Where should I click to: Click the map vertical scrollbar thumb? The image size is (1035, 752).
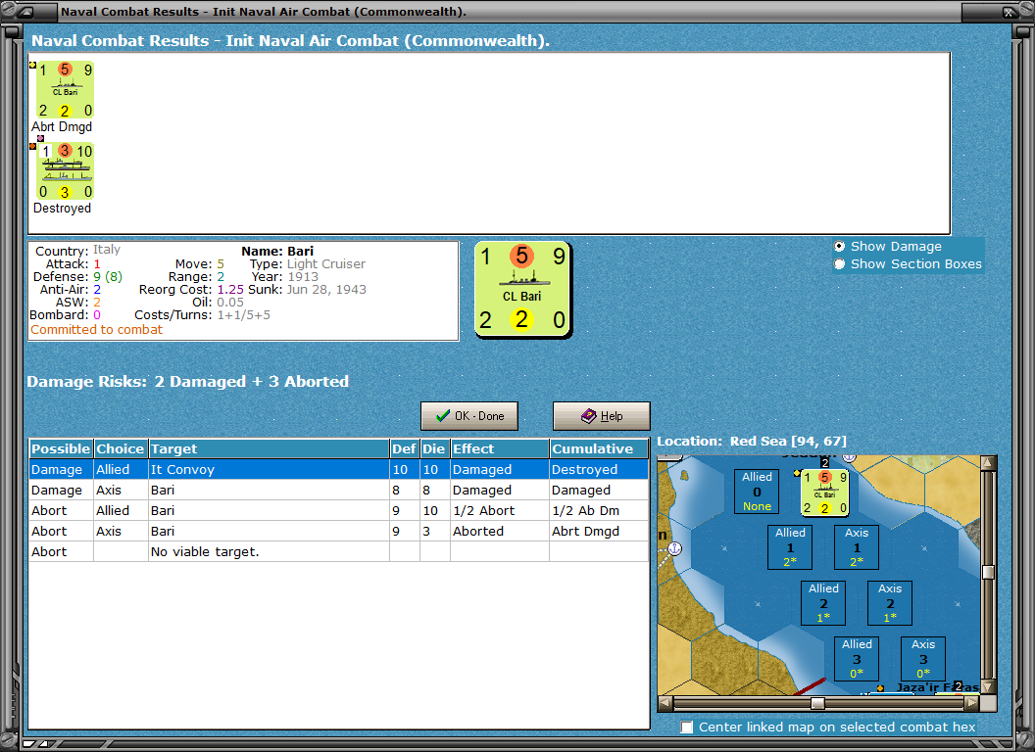(x=988, y=571)
